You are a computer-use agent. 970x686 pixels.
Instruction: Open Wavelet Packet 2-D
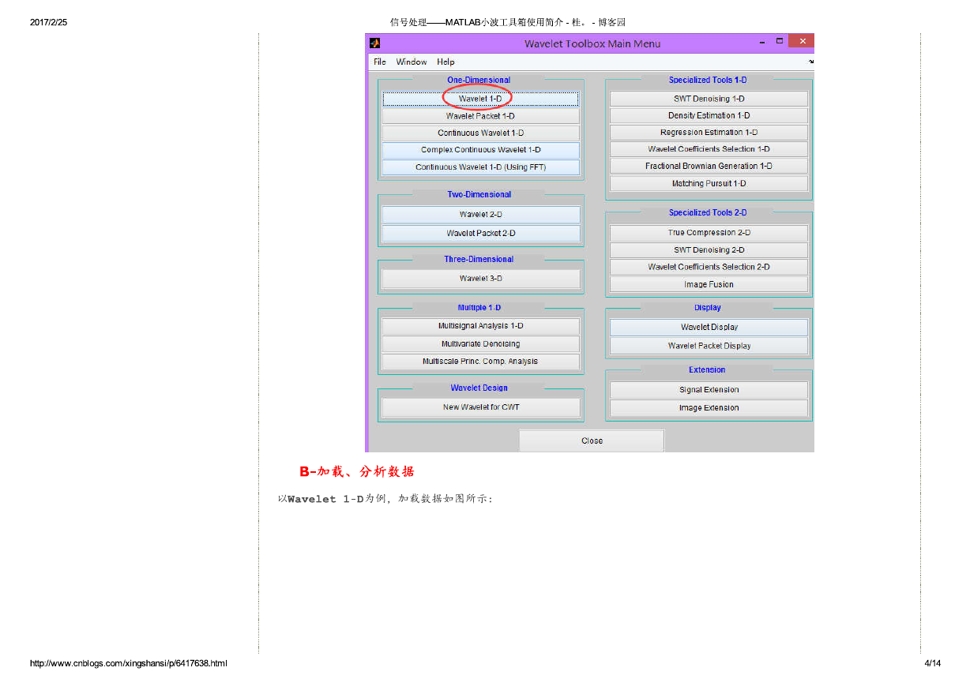(480, 234)
